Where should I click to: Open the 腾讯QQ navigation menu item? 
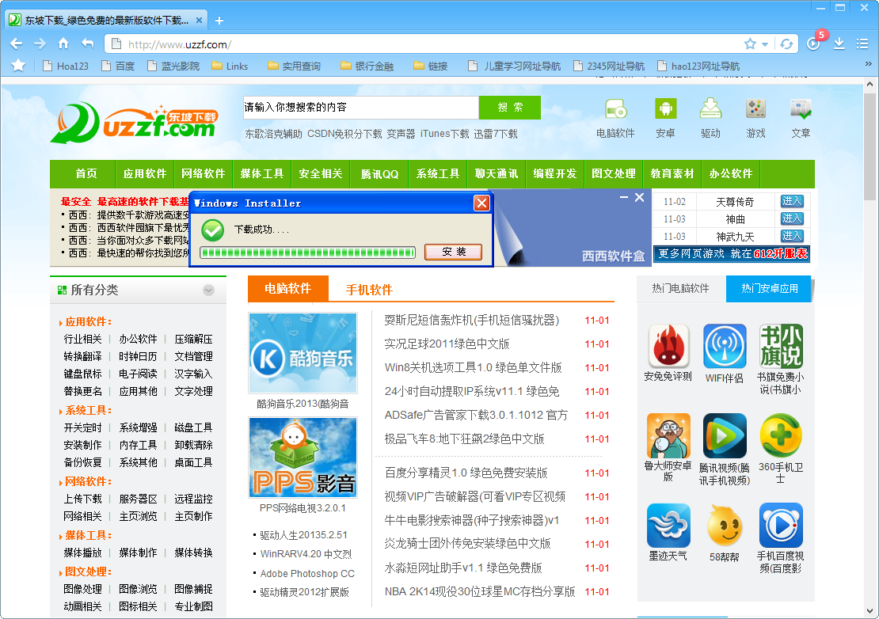pos(379,173)
